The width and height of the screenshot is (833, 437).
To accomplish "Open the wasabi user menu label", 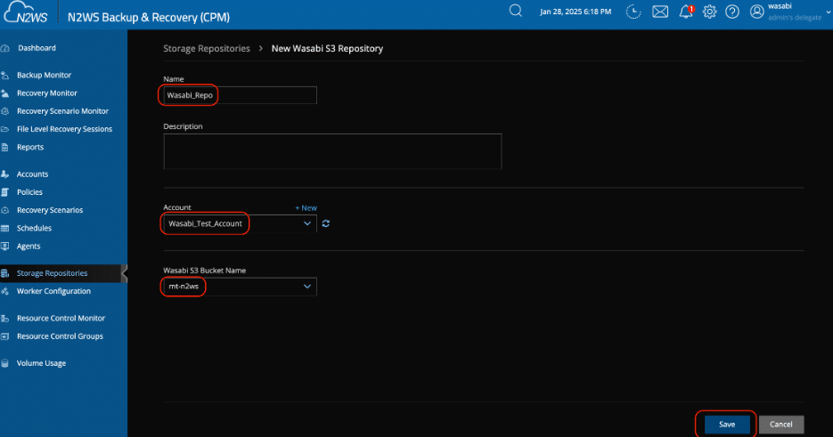I will pos(780,6).
